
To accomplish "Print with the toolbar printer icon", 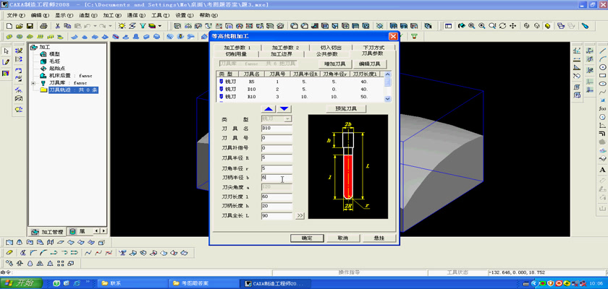I will pyautogui.click(x=44, y=26).
